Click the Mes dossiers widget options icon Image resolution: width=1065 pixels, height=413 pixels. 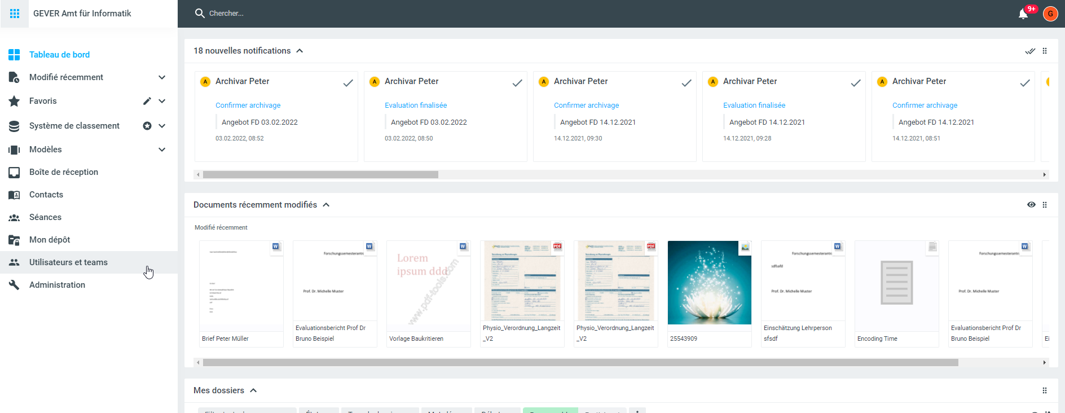coord(1045,390)
